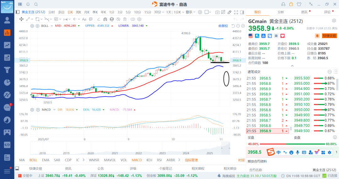Open search with the magnifier in the title bar
339x179 pixels.
[x=36, y=4]
